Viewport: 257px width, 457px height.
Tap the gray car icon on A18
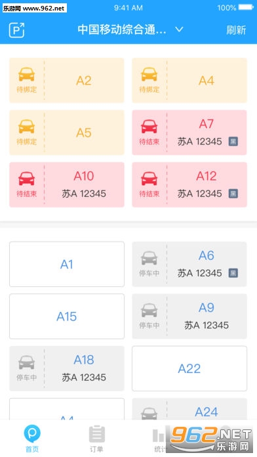pos(26,363)
